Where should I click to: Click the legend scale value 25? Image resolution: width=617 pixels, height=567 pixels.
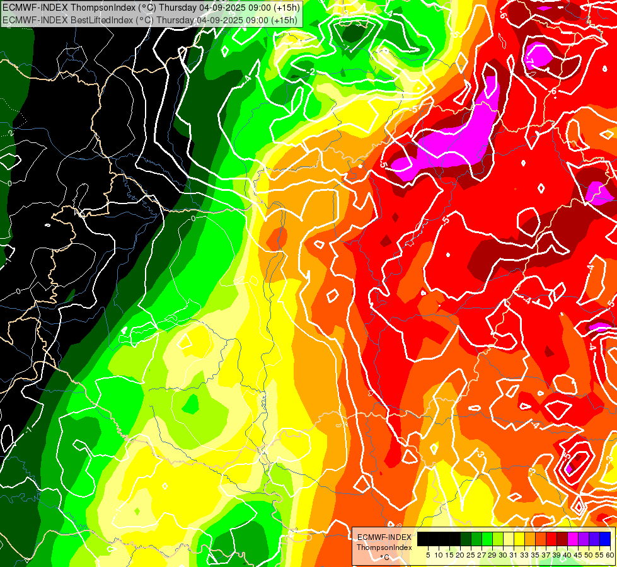471,555
